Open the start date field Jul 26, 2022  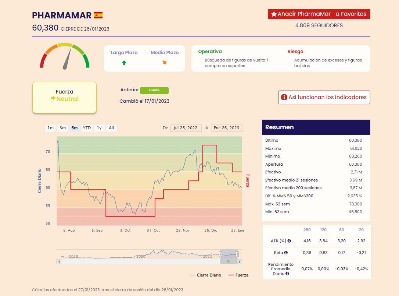[x=186, y=128]
